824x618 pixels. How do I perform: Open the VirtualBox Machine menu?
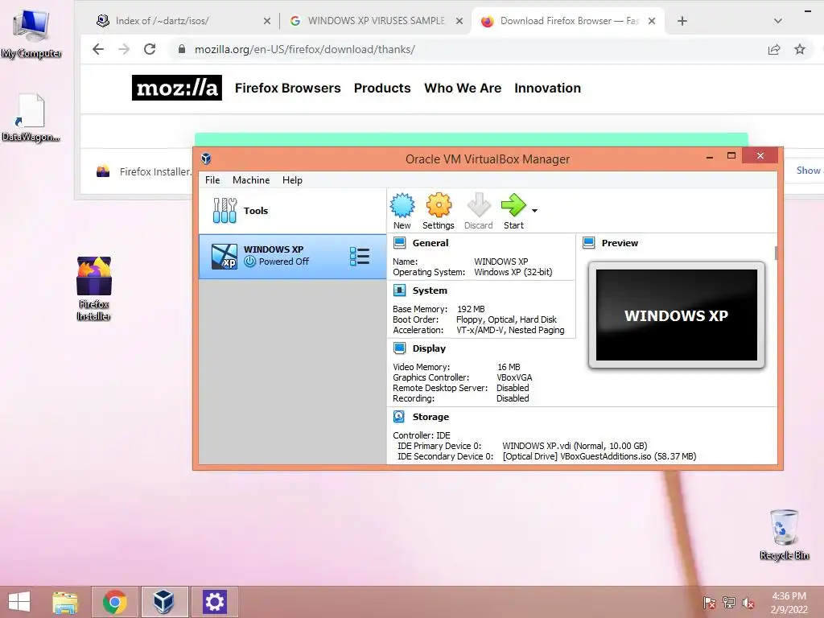pos(251,180)
